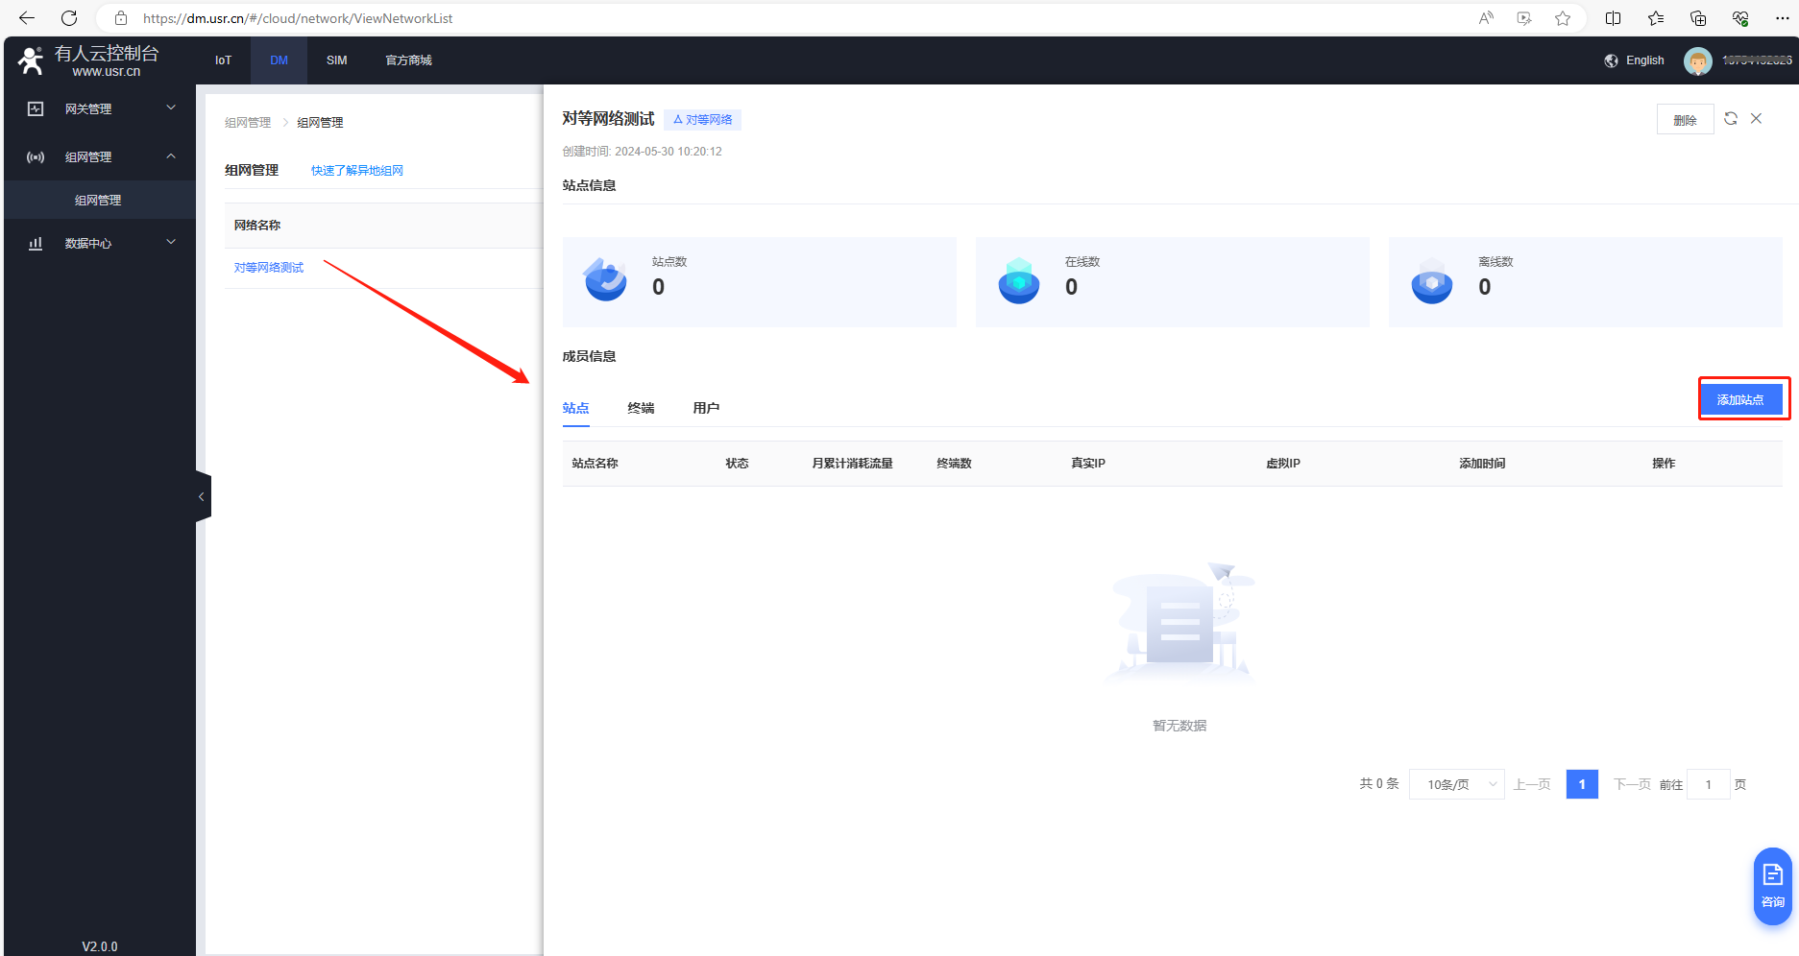Click the 添加站点 button
This screenshot has width=1799, height=956.
1740,399
